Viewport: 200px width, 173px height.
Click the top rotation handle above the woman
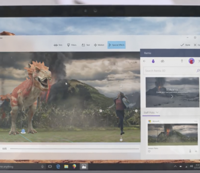click(x=121, y=86)
